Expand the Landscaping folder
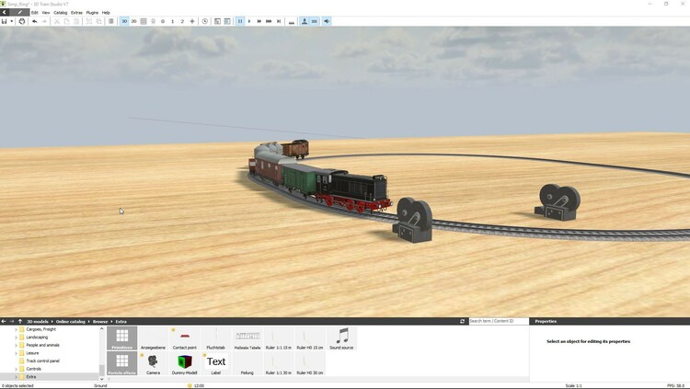This screenshot has width=690, height=389. coord(17,338)
